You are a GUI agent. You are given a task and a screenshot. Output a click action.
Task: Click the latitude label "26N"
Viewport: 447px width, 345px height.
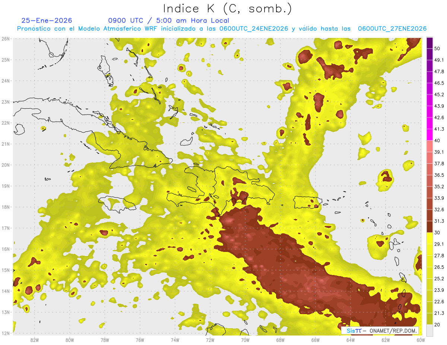(5, 39)
